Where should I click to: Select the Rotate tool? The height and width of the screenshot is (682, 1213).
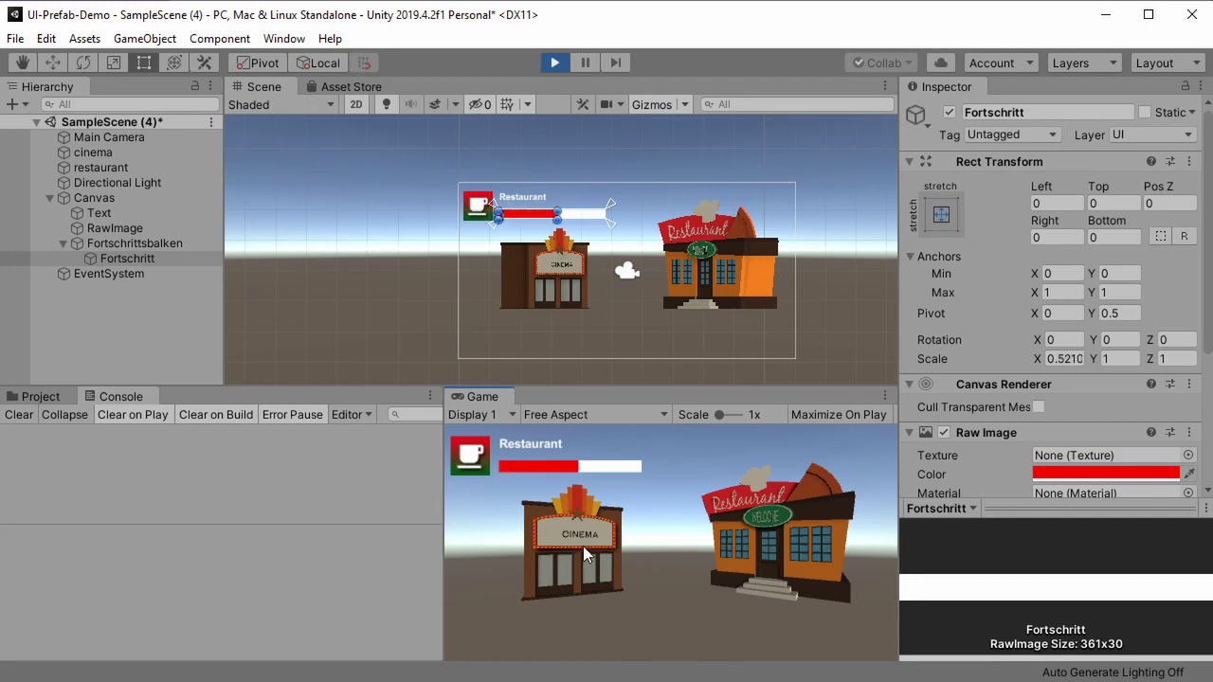[83, 63]
